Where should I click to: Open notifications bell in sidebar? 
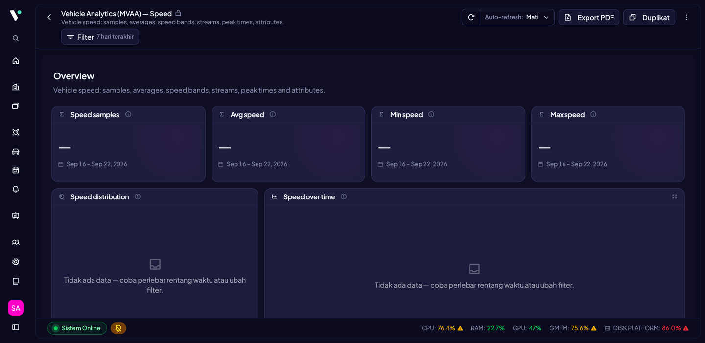(x=16, y=189)
